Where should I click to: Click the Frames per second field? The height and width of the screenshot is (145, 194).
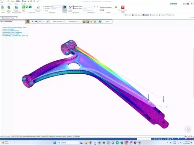(65, 22)
